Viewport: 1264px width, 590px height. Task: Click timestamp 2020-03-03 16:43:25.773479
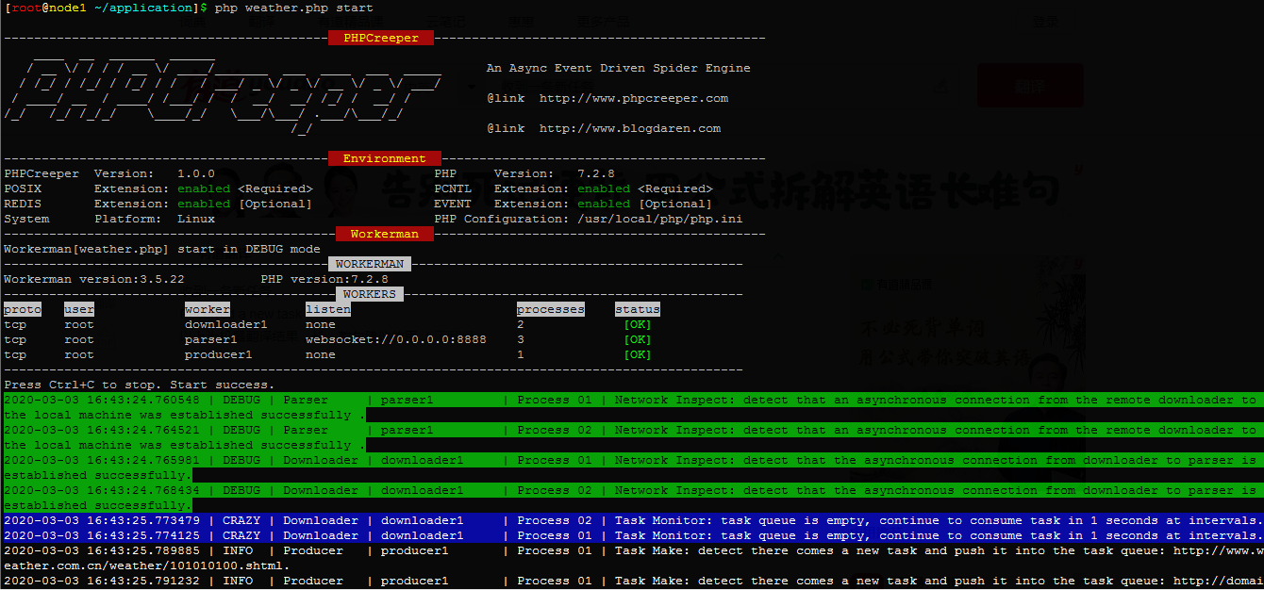102,520
